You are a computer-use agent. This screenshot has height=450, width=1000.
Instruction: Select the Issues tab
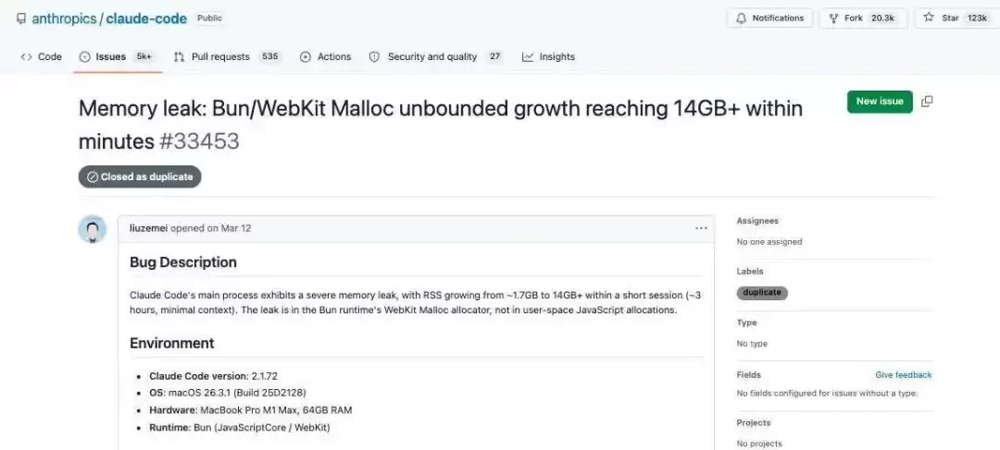tap(117, 56)
